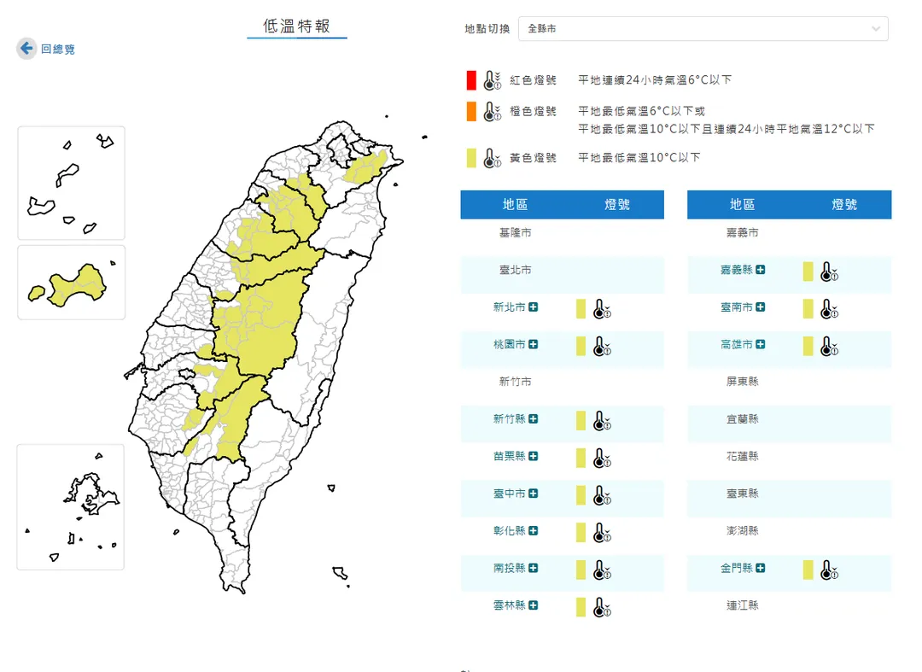Click the 嘉義市 row text
Image resolution: width=922 pixels, height=672 pixels.
coord(742,233)
